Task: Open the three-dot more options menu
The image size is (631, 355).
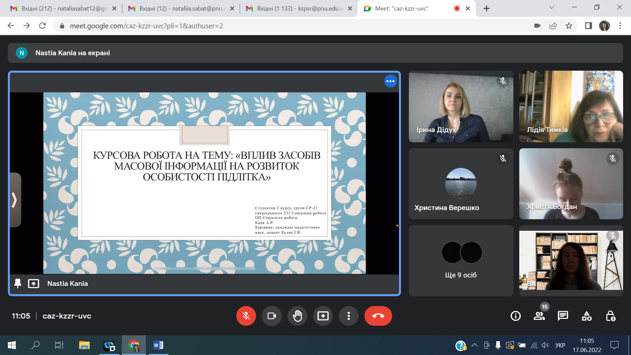Action: [x=349, y=316]
